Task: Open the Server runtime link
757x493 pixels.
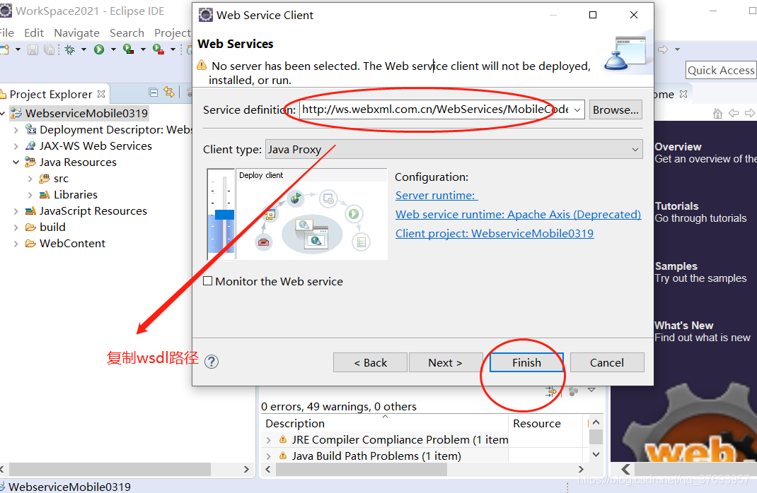Action: point(437,195)
